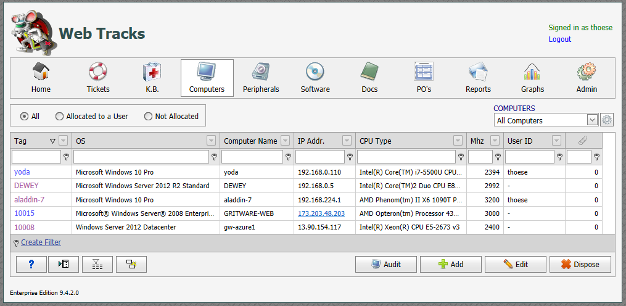
Task: Open the PO's purchase orders section
Action: tap(424, 78)
